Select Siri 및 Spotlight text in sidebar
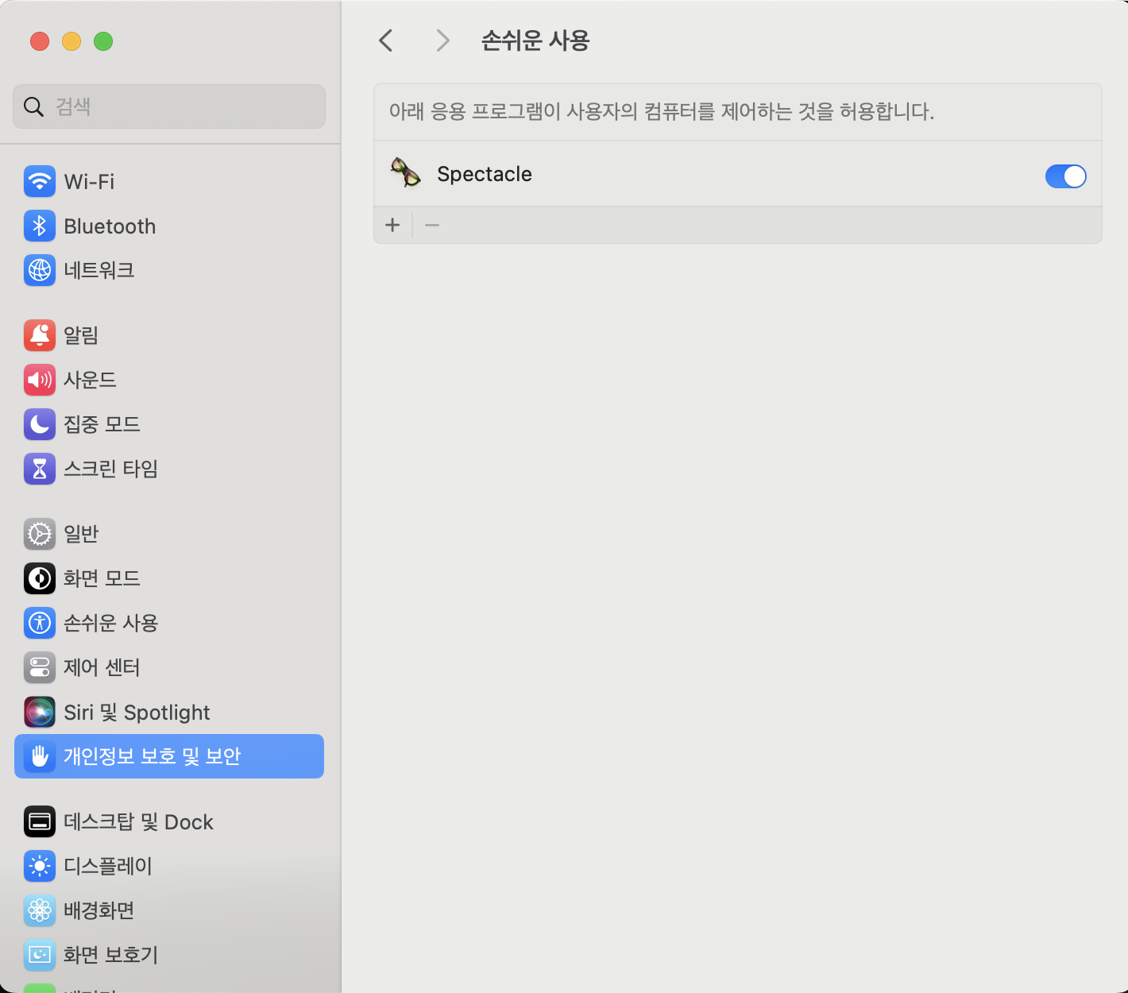 click(137, 713)
